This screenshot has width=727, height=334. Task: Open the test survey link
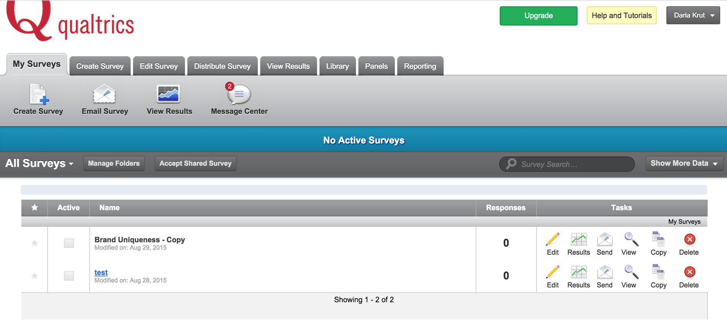pyautogui.click(x=101, y=272)
